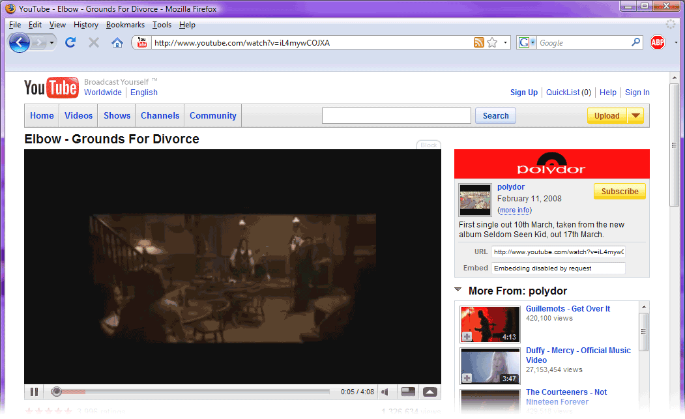Open the location bar history dropdown
685x419 pixels.
[505, 42]
